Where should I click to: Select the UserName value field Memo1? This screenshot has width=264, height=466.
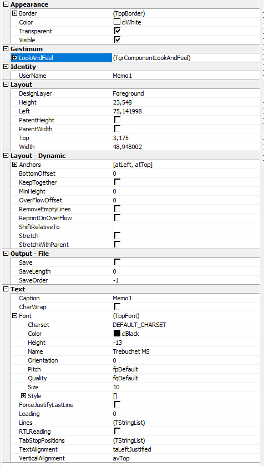pyautogui.click(x=186, y=76)
